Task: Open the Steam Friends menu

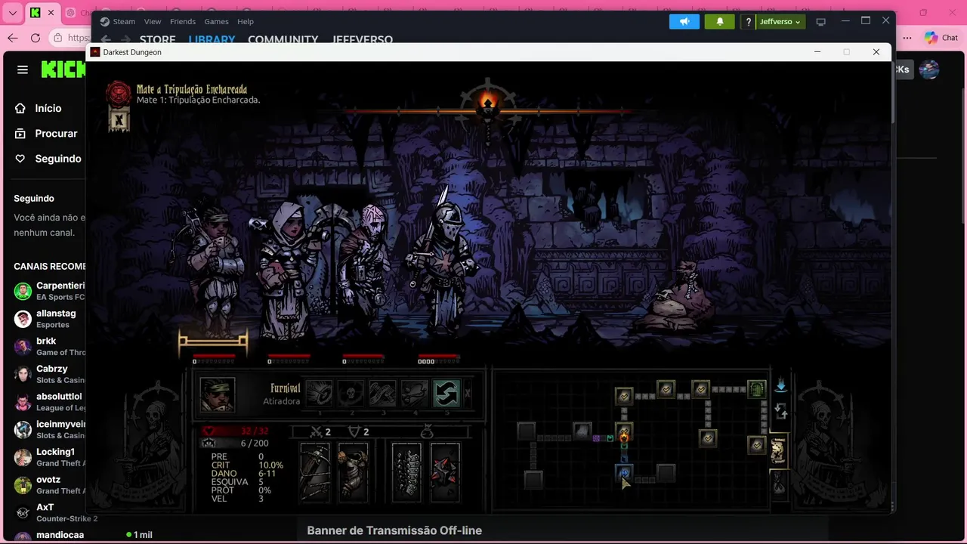Action: pos(183,21)
